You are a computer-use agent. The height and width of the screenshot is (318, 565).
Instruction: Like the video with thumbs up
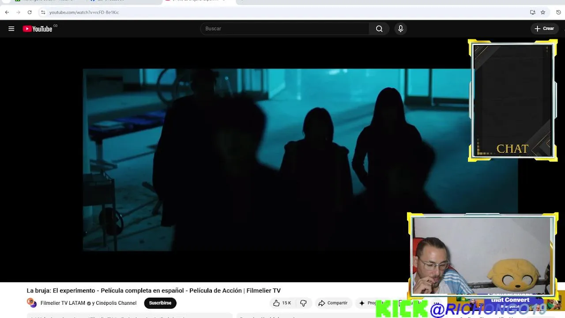(x=282, y=303)
